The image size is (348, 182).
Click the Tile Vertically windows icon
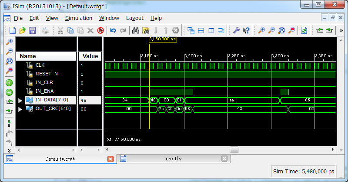pyautogui.click(x=211, y=30)
